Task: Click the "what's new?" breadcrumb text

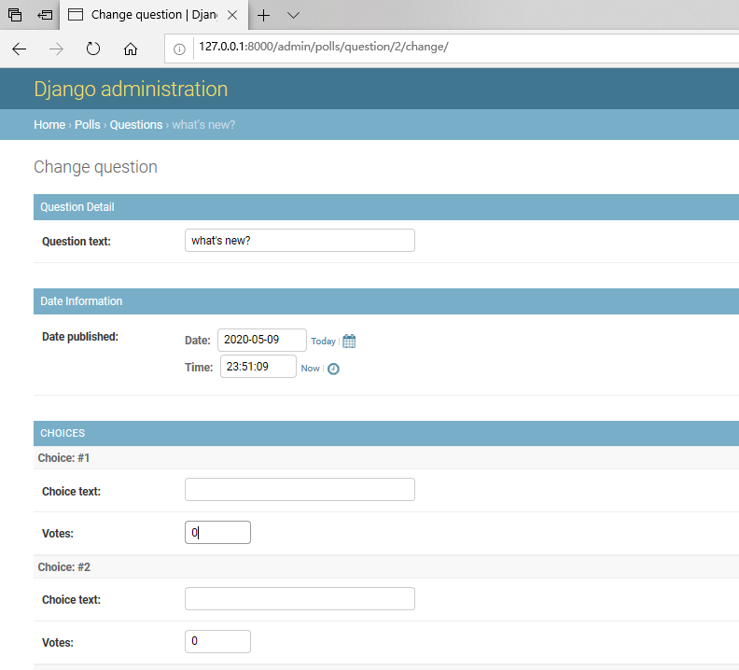Action: point(203,124)
